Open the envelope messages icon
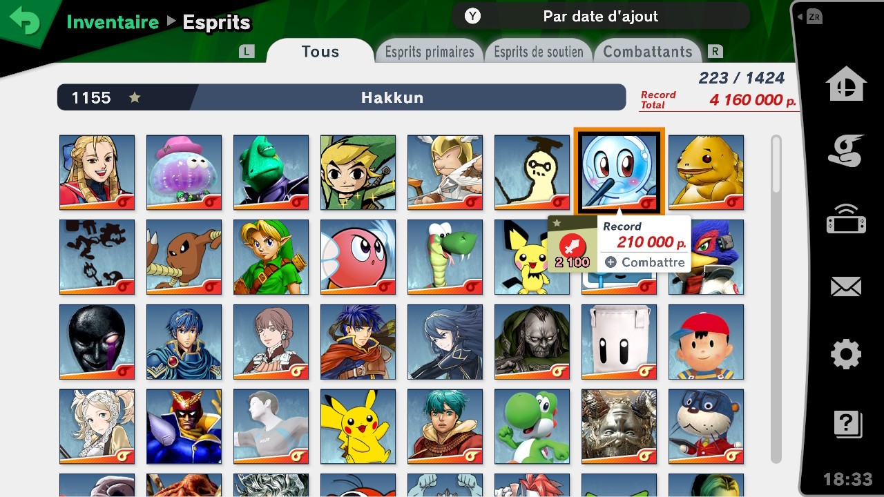The image size is (884, 497). [x=846, y=286]
